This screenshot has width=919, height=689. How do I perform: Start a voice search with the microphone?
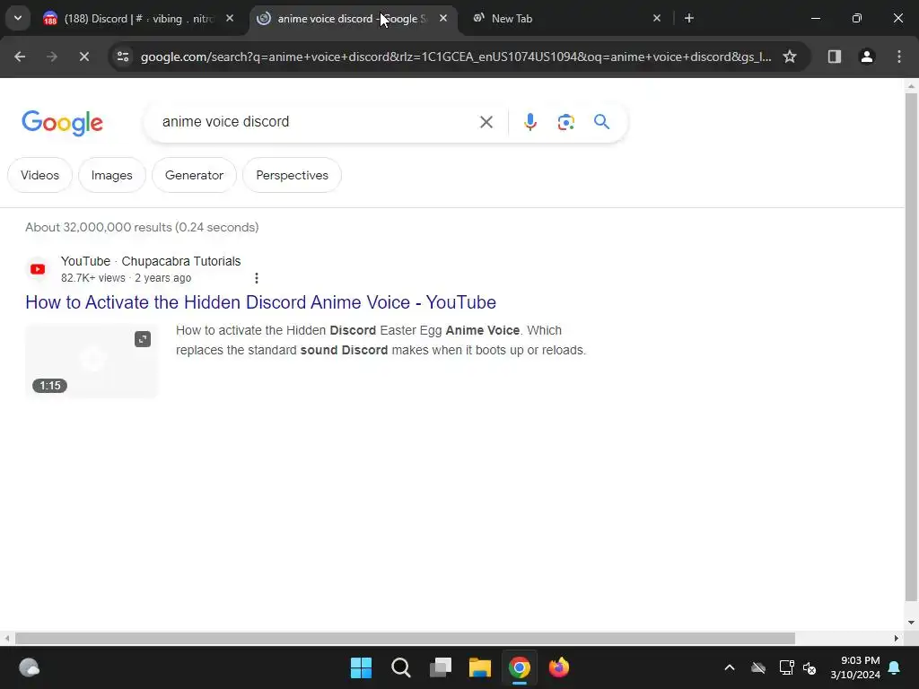click(x=530, y=122)
